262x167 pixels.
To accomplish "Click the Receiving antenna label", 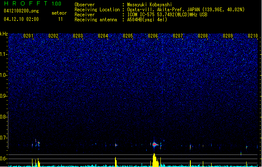I will (x=96, y=20).
